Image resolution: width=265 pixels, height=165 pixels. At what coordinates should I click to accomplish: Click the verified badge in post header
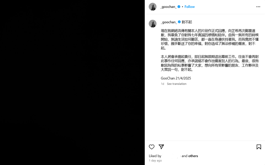coord(179,7)
